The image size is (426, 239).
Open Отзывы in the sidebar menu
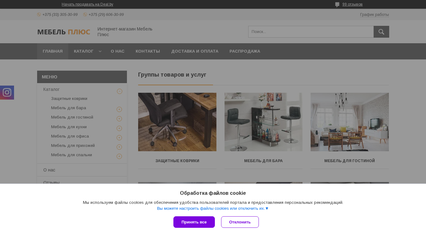click(51, 182)
